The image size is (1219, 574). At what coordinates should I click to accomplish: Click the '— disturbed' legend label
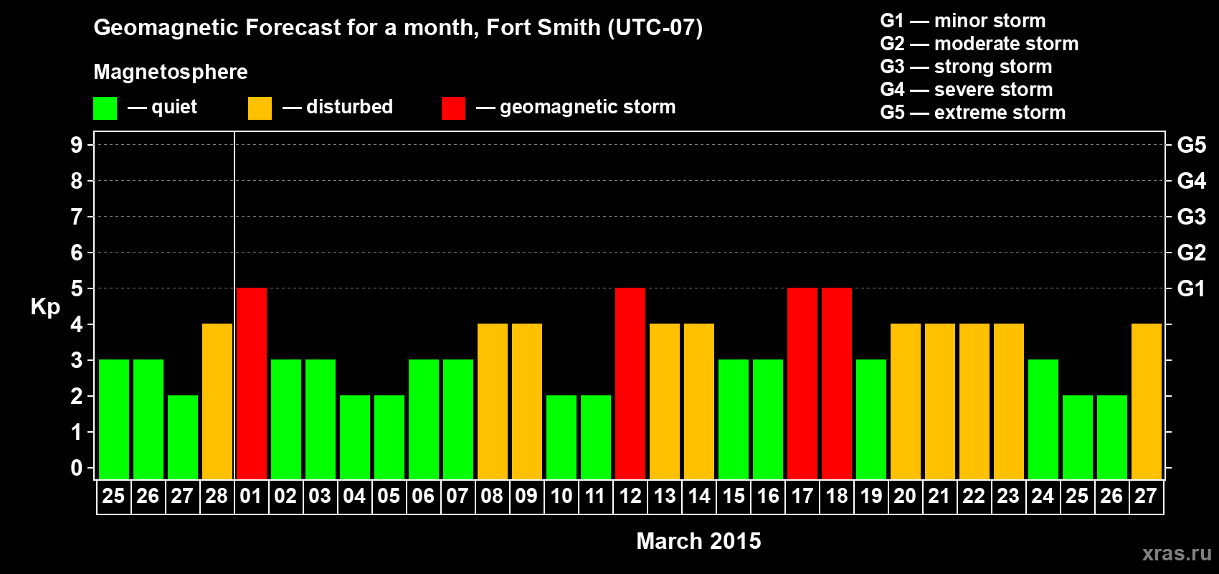338,108
